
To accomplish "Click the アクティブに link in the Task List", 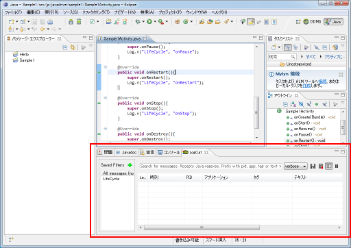I will click(335, 57).
